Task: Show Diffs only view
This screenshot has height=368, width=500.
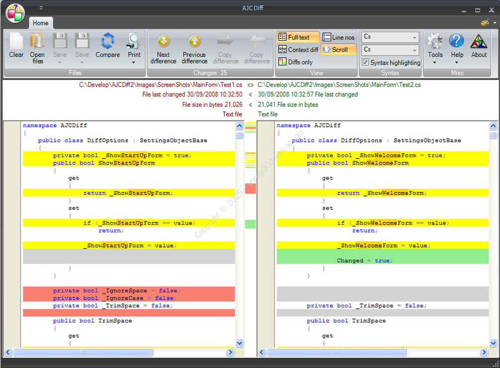Action: point(296,62)
